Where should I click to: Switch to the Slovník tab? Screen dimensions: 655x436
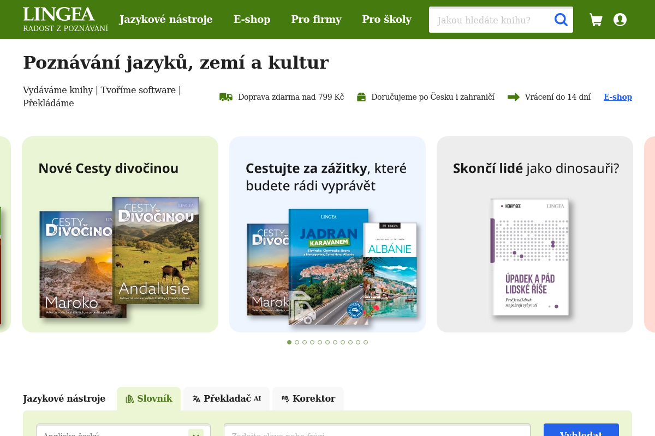click(148, 399)
